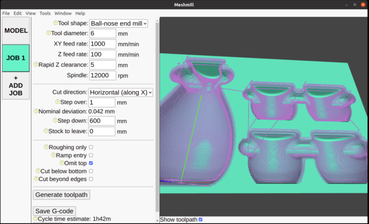Switch to the MODEL tab
Screen dimensions: 369x224
(x=16, y=31)
